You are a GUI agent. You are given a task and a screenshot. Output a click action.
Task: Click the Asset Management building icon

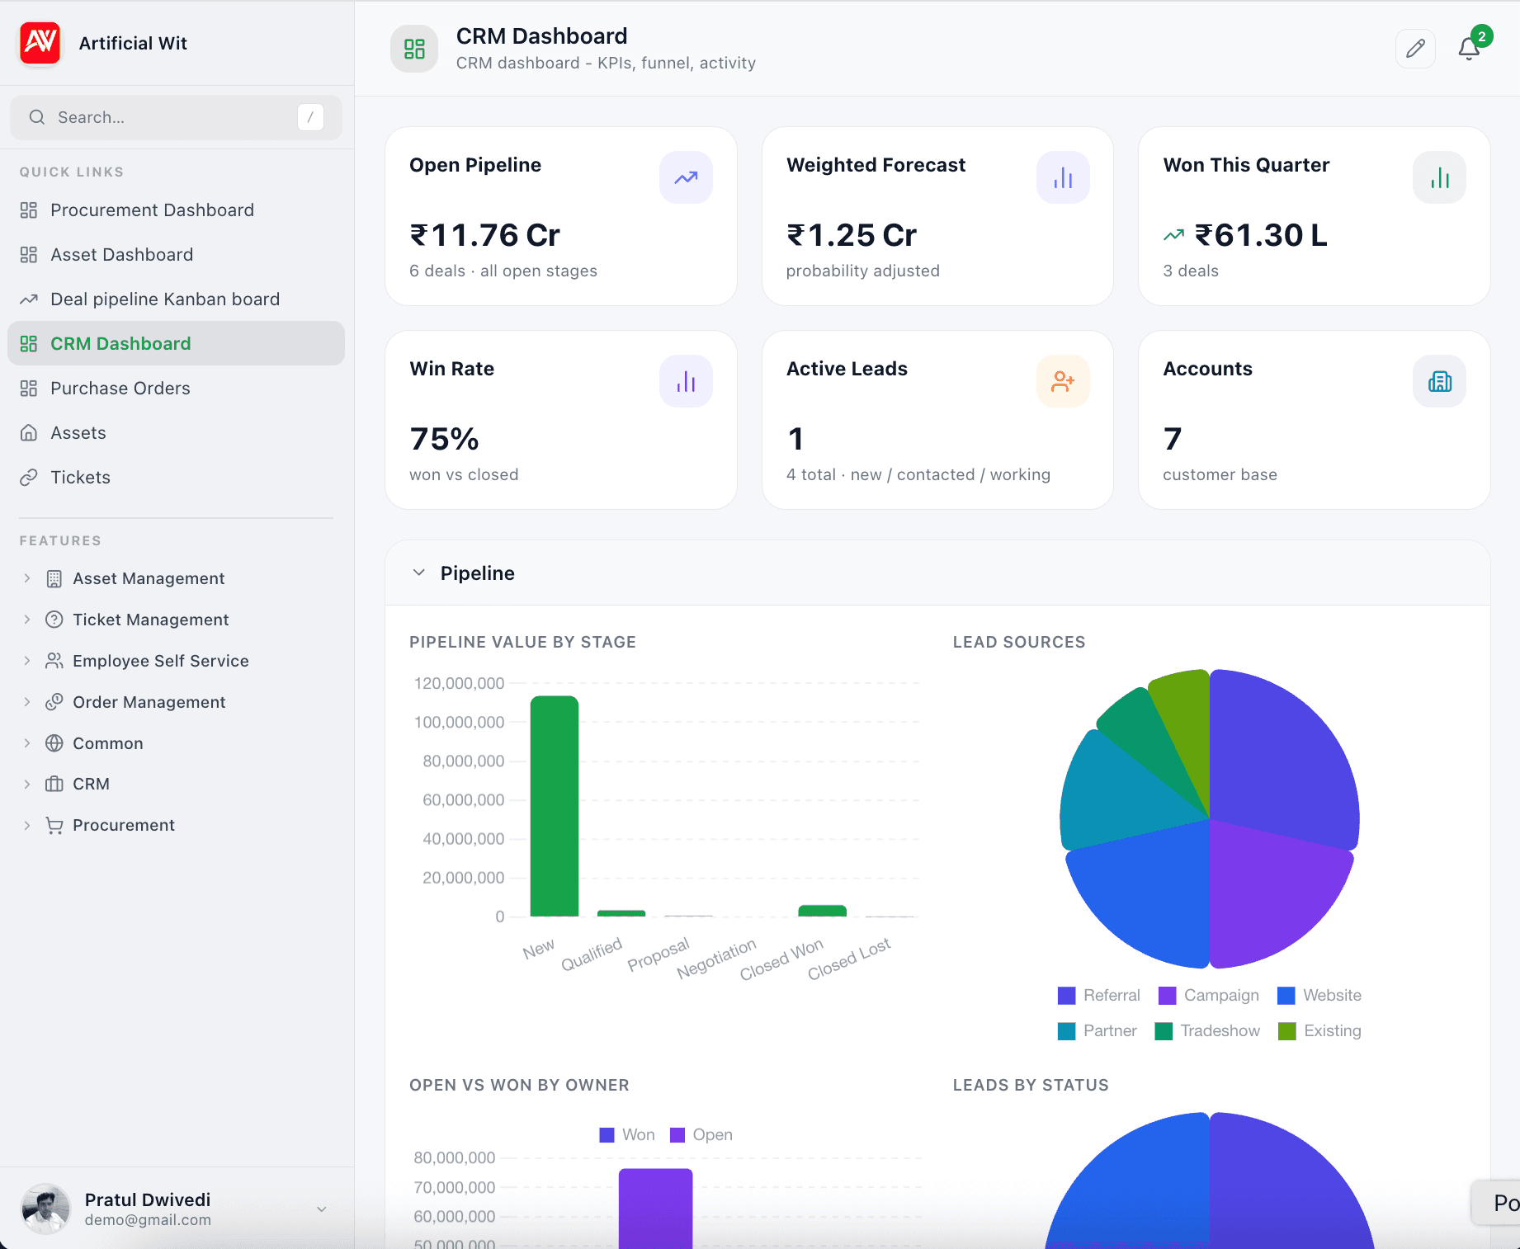tap(54, 579)
